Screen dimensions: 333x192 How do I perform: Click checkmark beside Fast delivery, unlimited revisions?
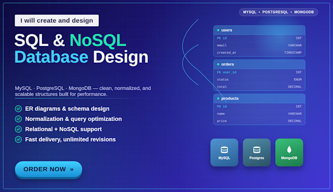pyautogui.click(x=19, y=140)
